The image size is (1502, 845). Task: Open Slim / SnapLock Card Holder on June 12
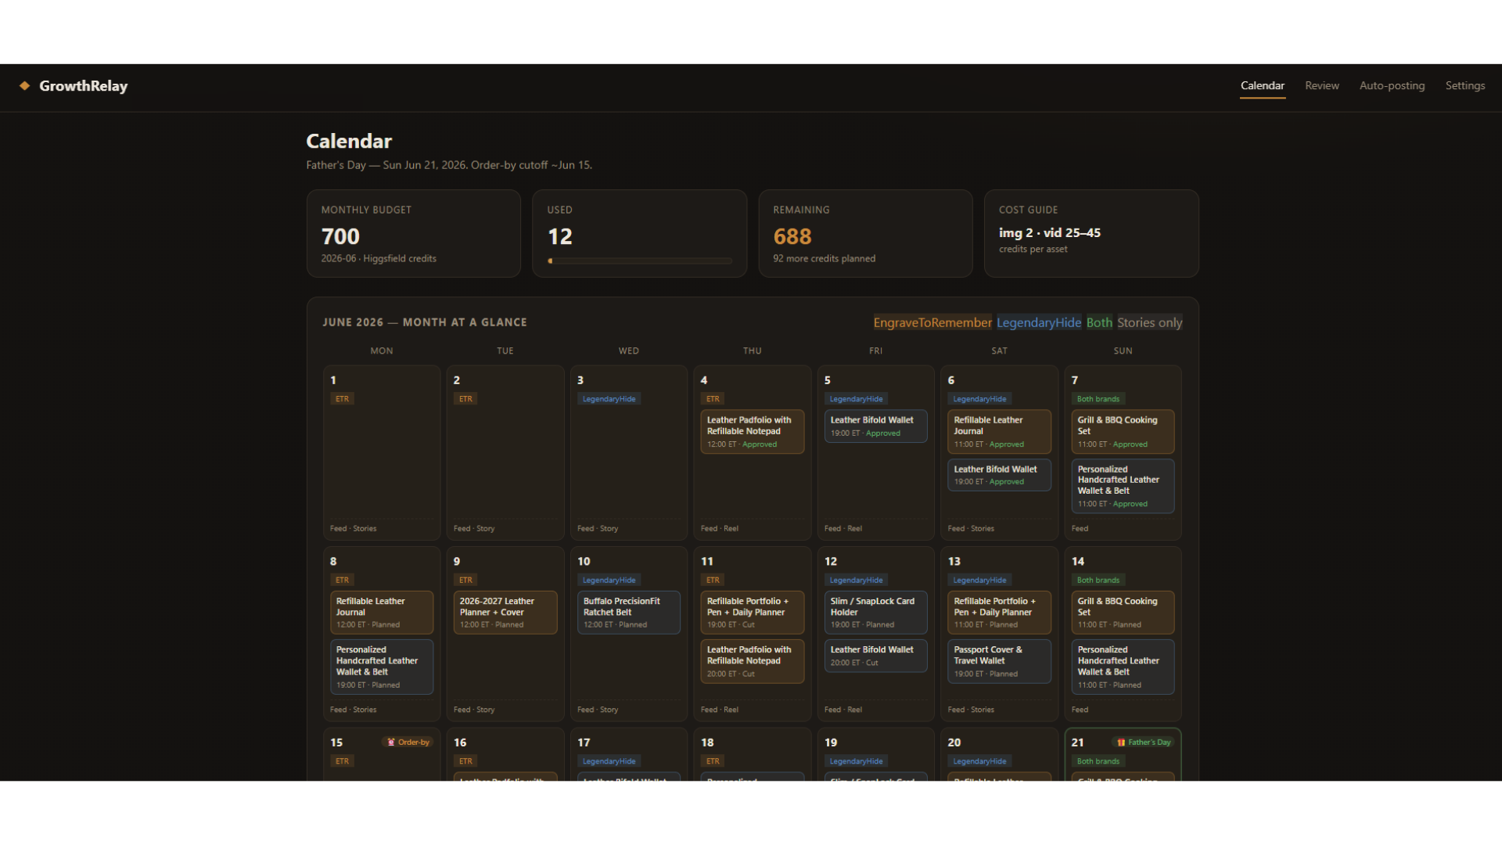tap(875, 613)
